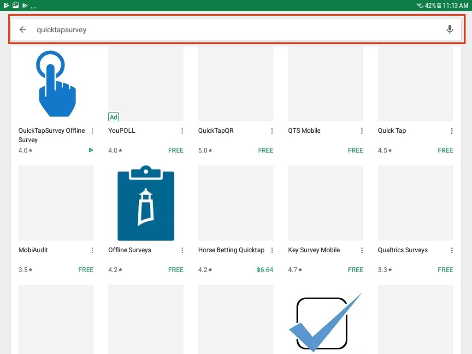Tap the back arrow in search bar
The image size is (472, 354).
[23, 29]
